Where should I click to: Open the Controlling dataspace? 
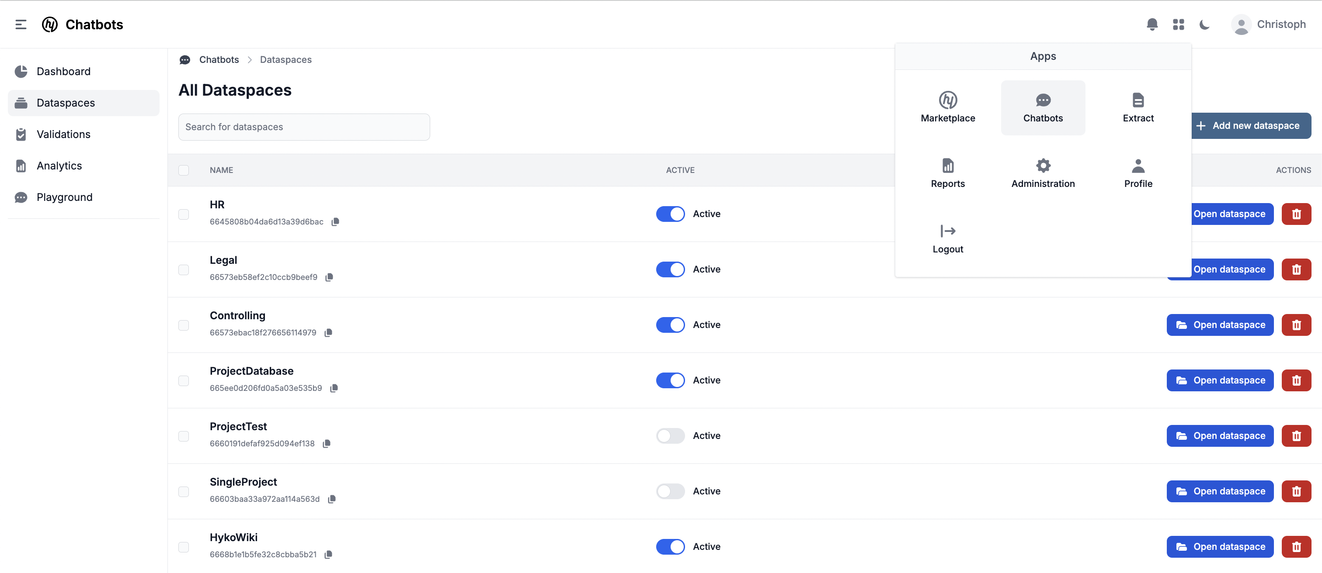(x=1220, y=324)
